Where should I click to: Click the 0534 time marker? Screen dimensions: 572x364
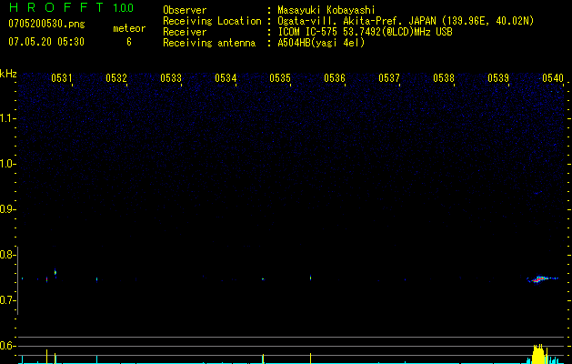click(x=226, y=77)
